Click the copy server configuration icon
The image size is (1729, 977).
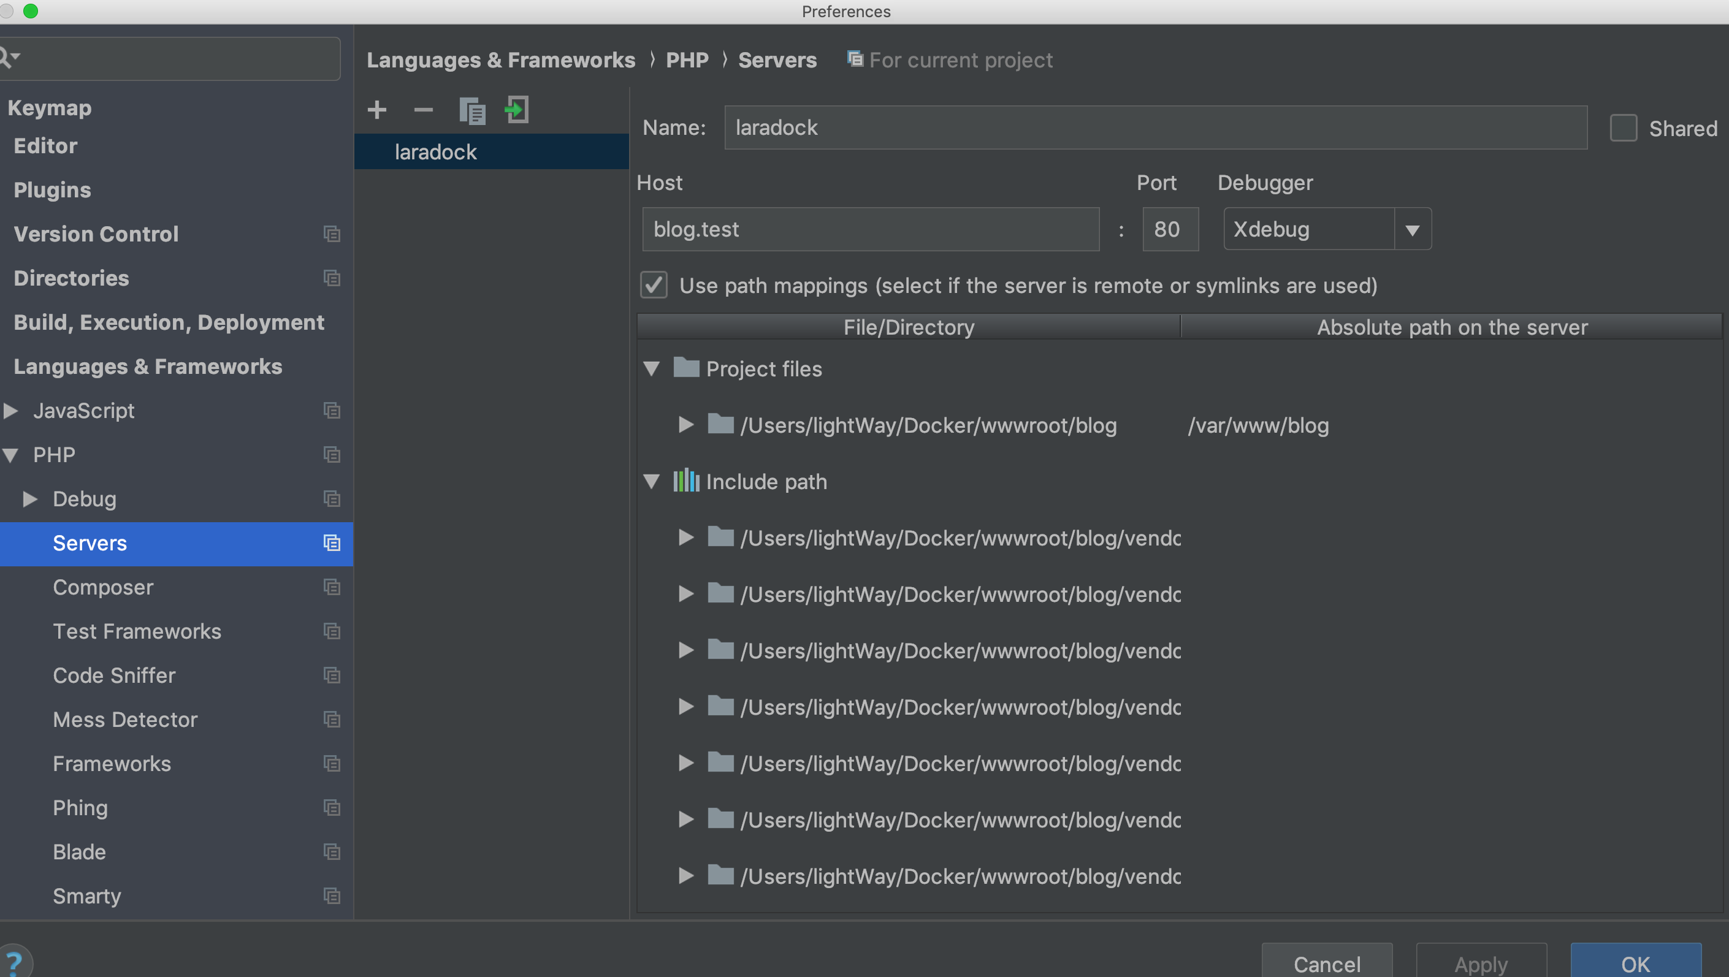(472, 111)
